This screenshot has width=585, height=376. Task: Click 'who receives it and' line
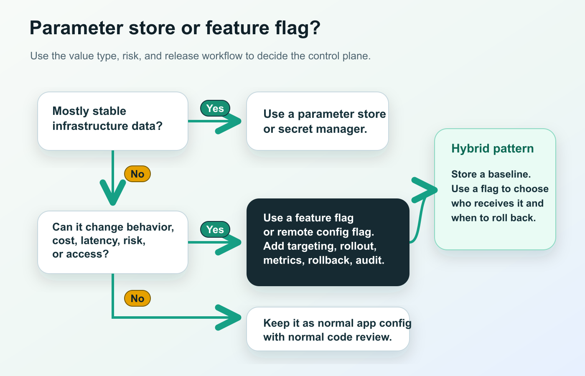497,203
